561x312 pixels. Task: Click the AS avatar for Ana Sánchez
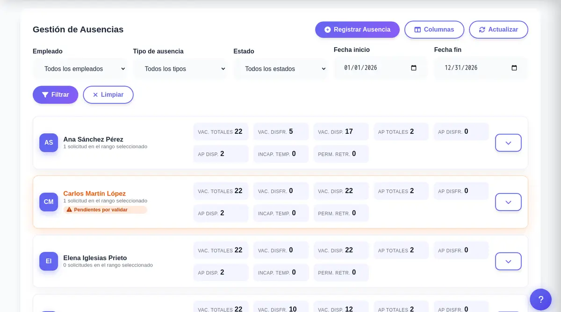coord(49,143)
